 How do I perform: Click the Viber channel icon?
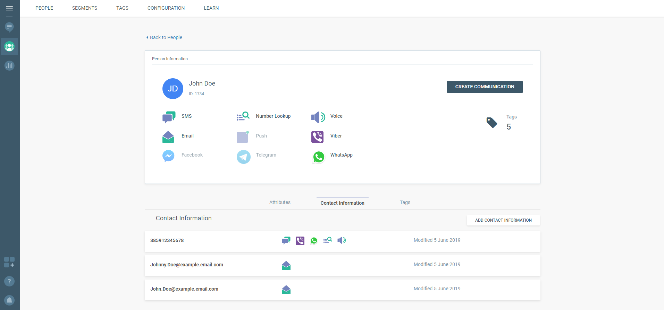pyautogui.click(x=317, y=137)
